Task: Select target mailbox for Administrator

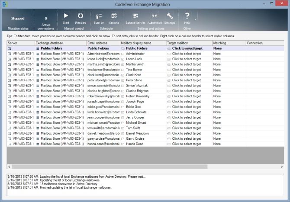Action: tap(187, 54)
